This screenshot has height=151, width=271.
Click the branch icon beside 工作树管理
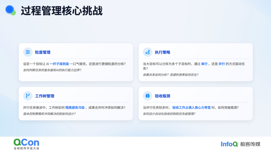click(28, 96)
